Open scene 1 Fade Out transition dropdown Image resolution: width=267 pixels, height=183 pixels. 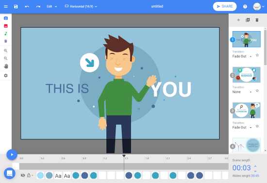242,56
